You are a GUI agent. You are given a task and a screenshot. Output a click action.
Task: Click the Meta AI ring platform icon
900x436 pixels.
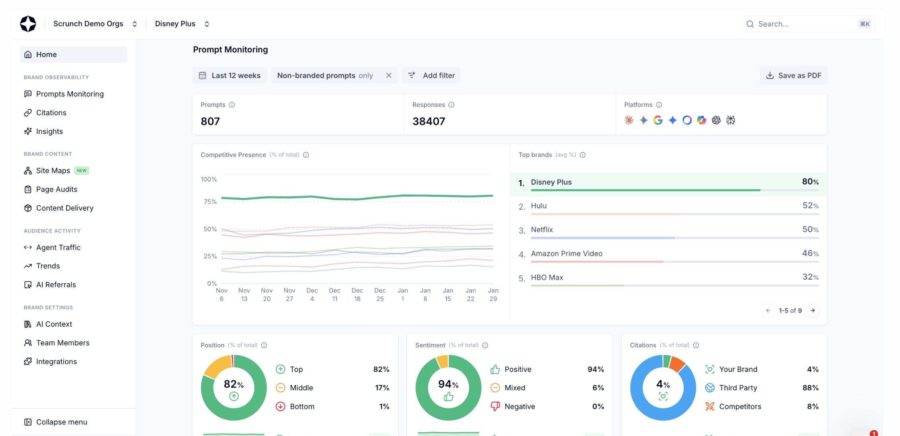[x=687, y=120]
